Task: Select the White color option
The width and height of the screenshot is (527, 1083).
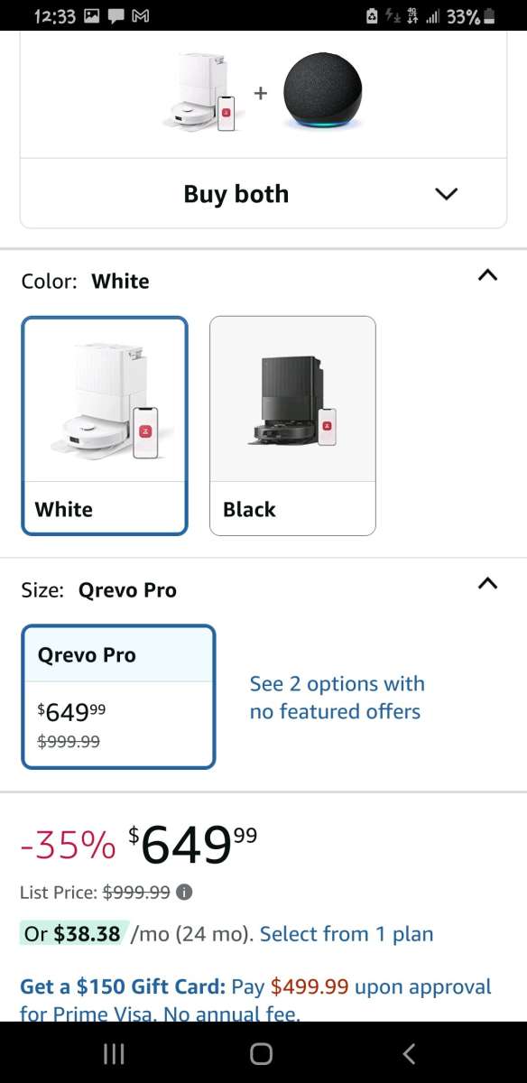Action: (x=104, y=424)
